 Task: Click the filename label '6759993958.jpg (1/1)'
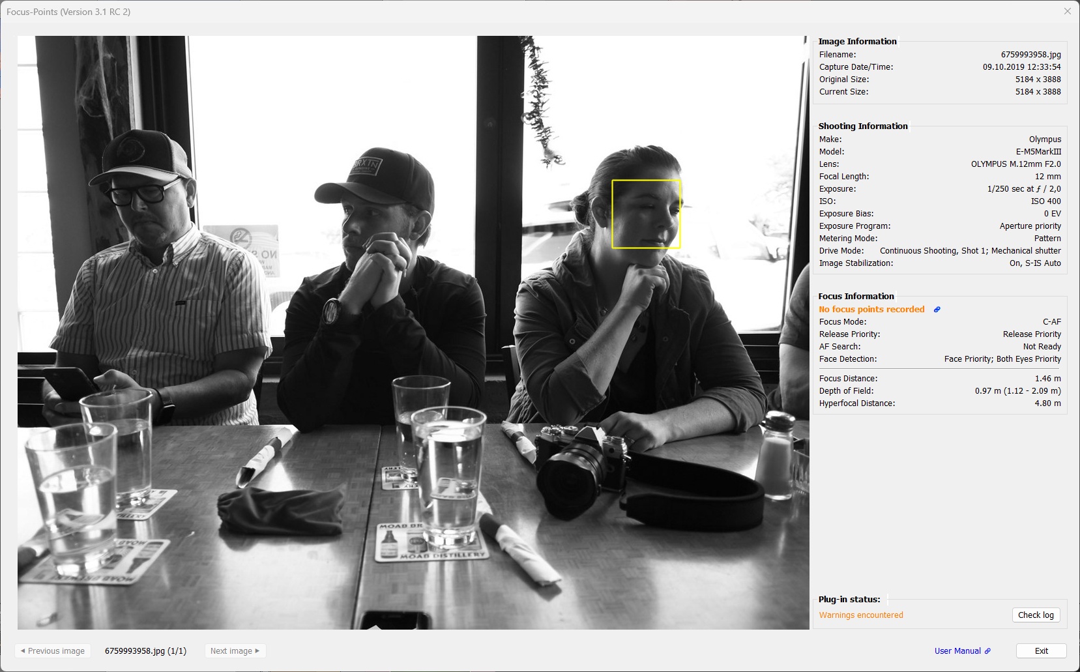tap(145, 650)
